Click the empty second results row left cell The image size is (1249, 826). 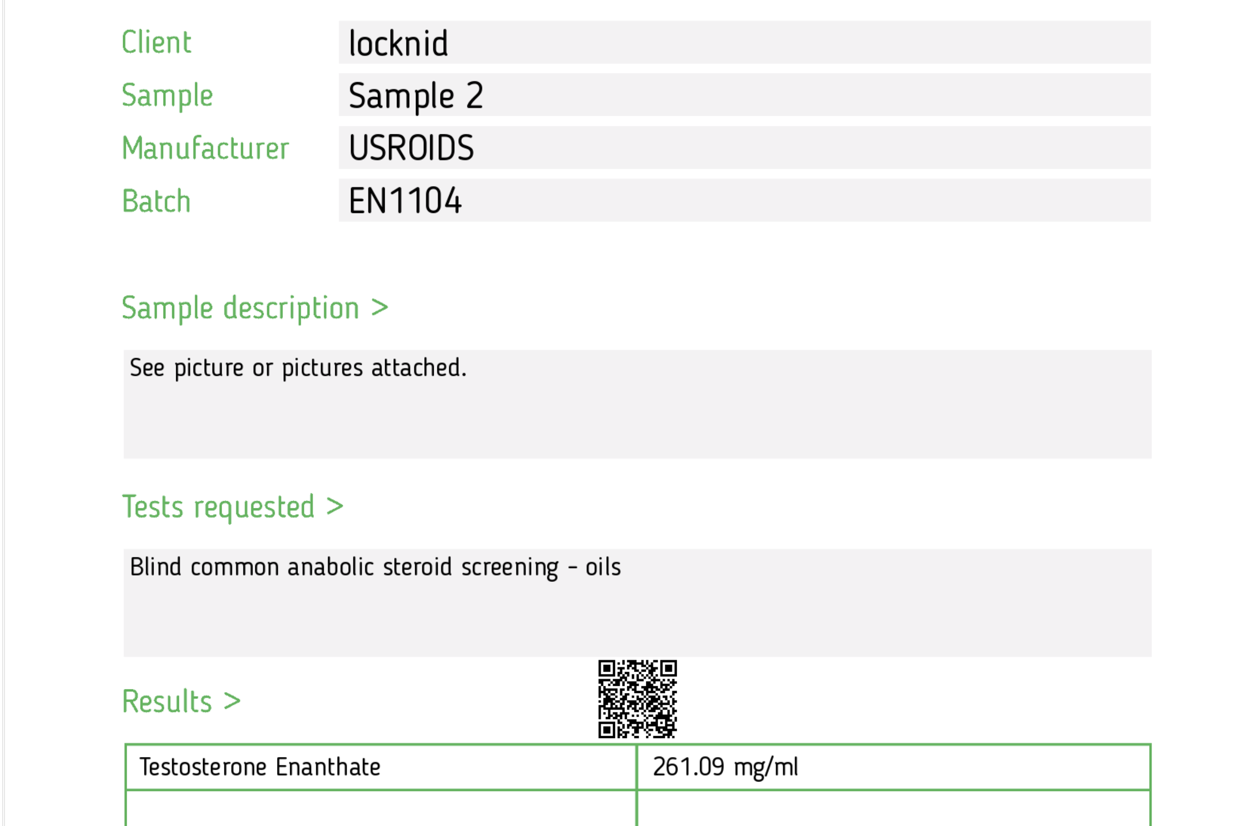tap(381, 809)
